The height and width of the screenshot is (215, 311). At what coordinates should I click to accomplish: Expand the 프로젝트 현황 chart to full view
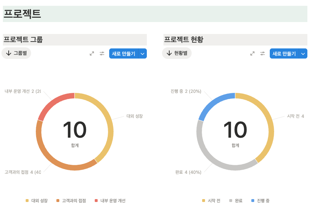coord(252,53)
